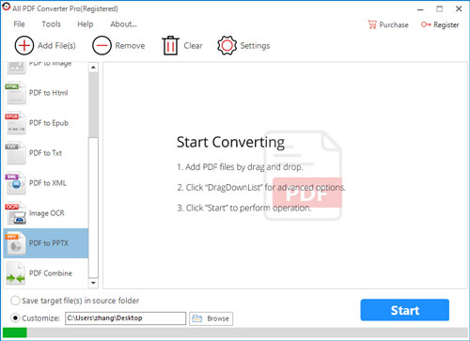Choose PDF to XML label
Screen dimensions: 470x341
48,183
